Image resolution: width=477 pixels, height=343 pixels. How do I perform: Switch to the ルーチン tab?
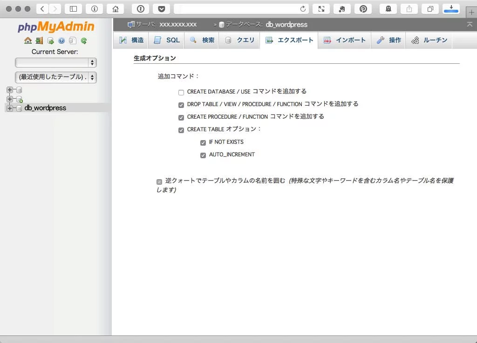429,40
